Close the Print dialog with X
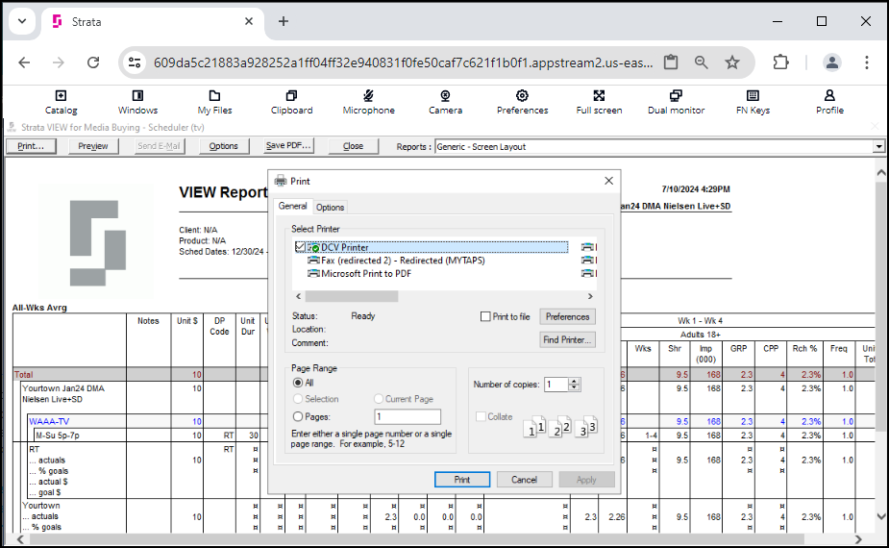889x548 pixels. [608, 181]
